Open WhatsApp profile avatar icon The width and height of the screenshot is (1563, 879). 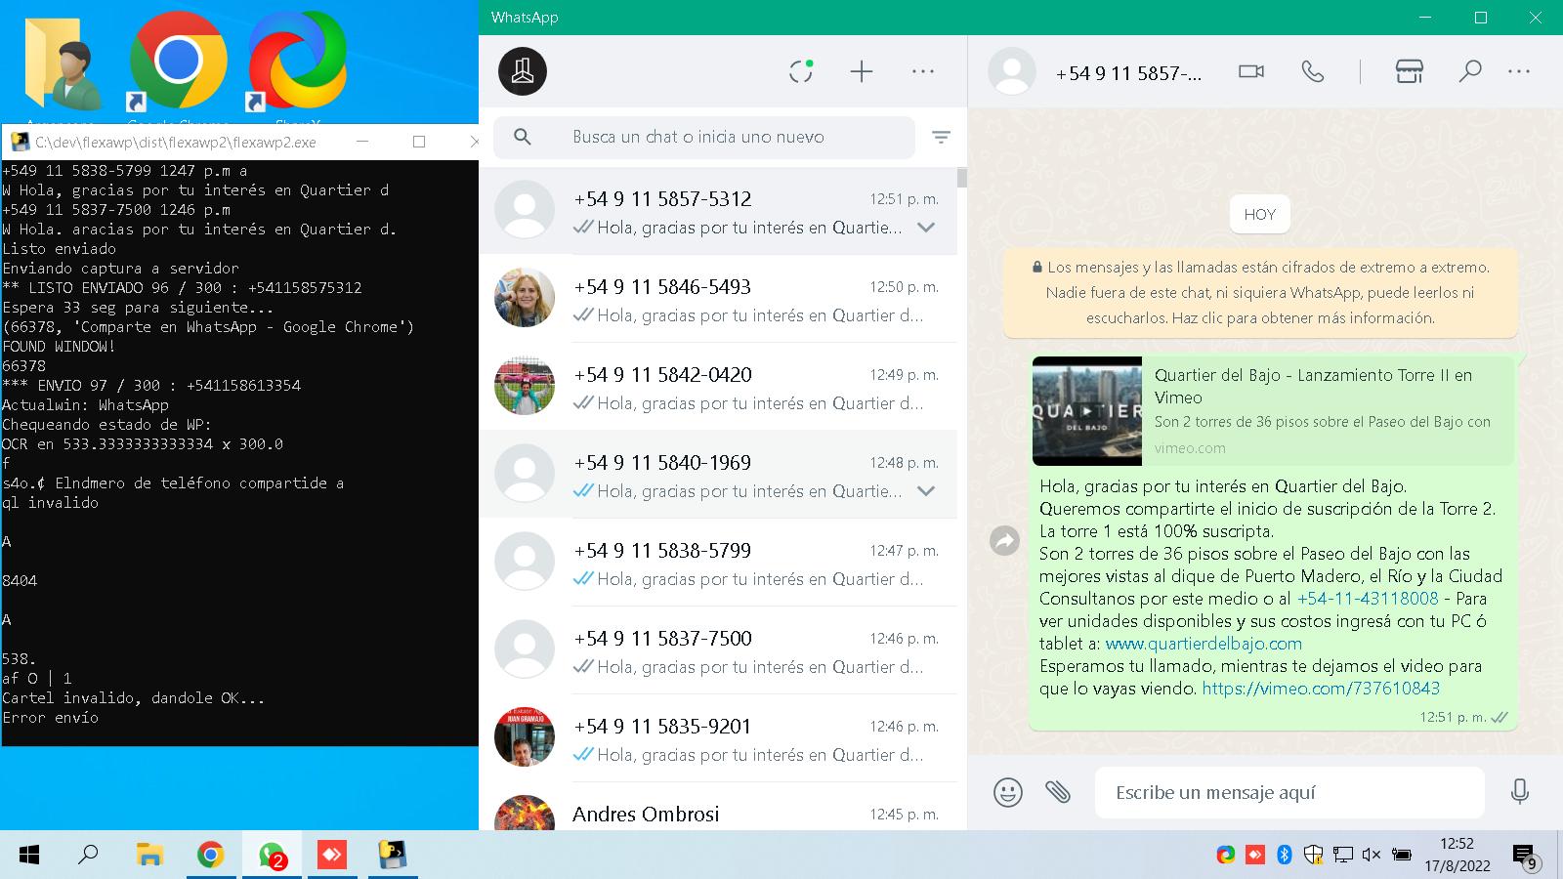pos(523,71)
